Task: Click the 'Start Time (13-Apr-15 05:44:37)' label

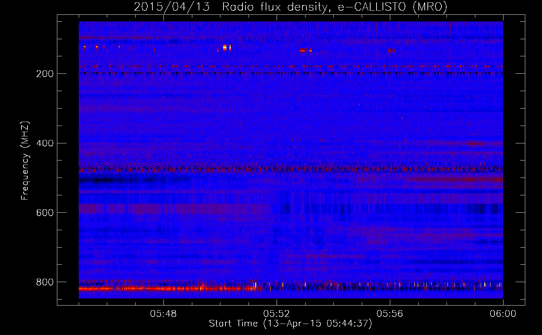Action: (290, 324)
